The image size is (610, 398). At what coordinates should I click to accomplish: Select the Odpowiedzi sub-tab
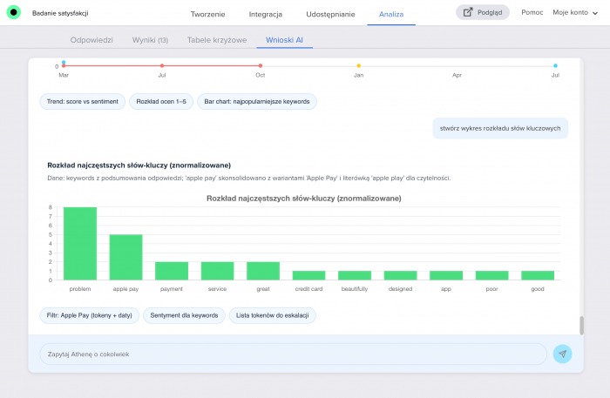coord(91,40)
